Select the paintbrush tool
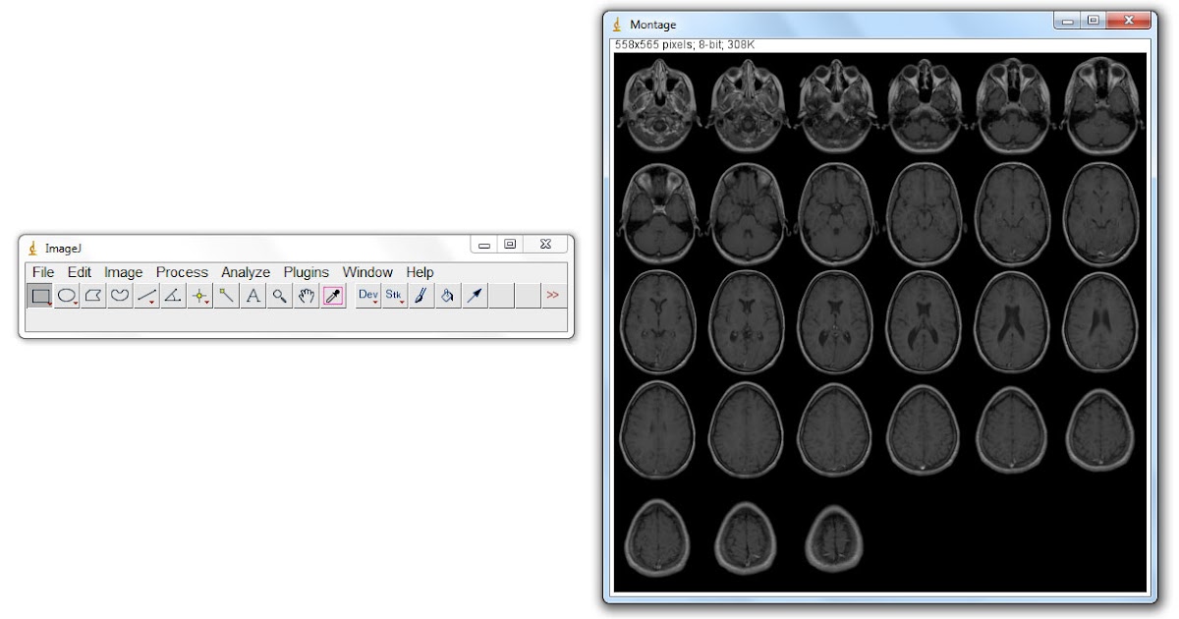The height and width of the screenshot is (619, 1179). tap(421, 295)
